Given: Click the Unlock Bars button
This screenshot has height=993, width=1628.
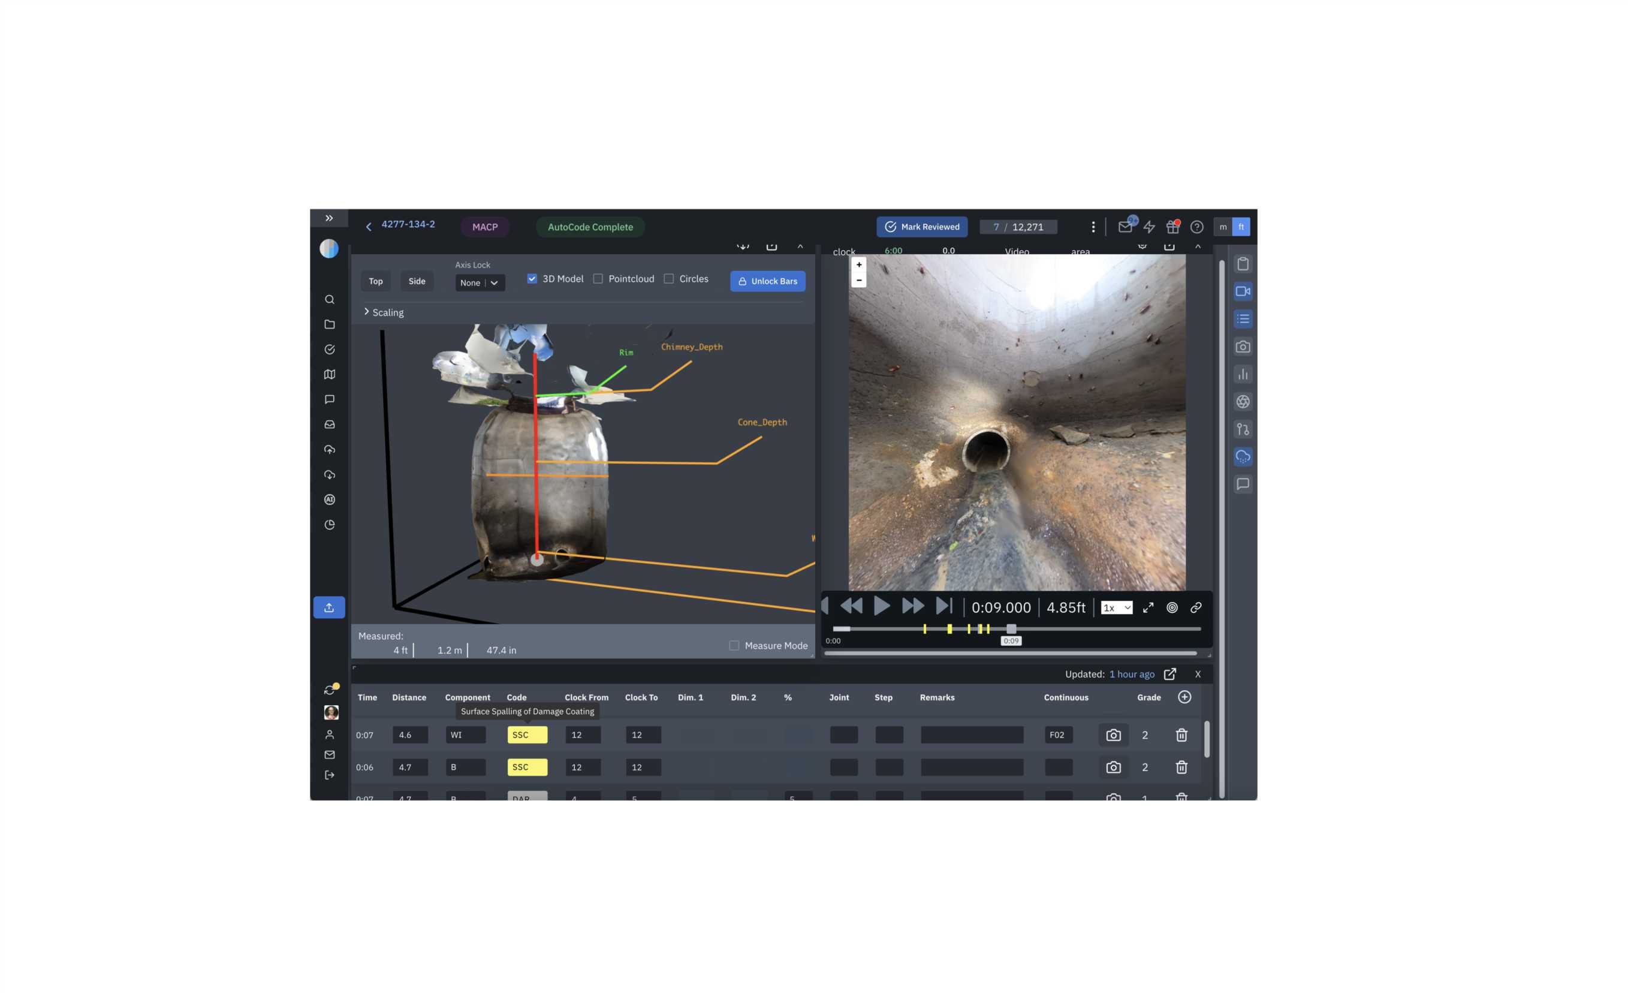Looking at the screenshot, I should 767,281.
